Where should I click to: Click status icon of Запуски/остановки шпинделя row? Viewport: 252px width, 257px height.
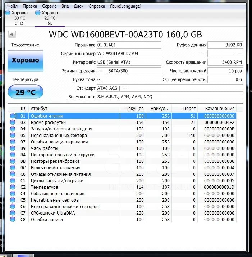click(x=13, y=129)
